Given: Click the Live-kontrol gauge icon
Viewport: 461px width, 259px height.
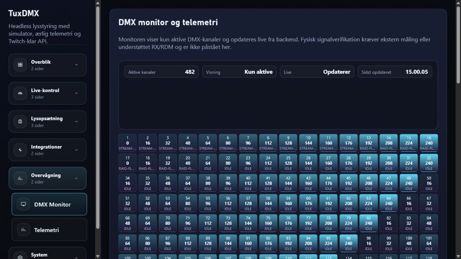Looking at the screenshot, I should click(20, 93).
